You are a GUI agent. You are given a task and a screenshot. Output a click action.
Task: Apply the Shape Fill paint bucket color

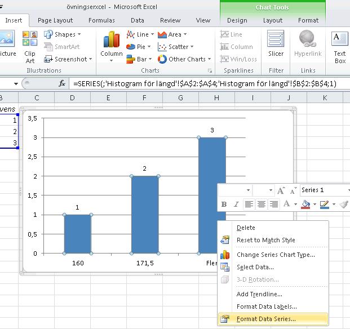point(305,204)
